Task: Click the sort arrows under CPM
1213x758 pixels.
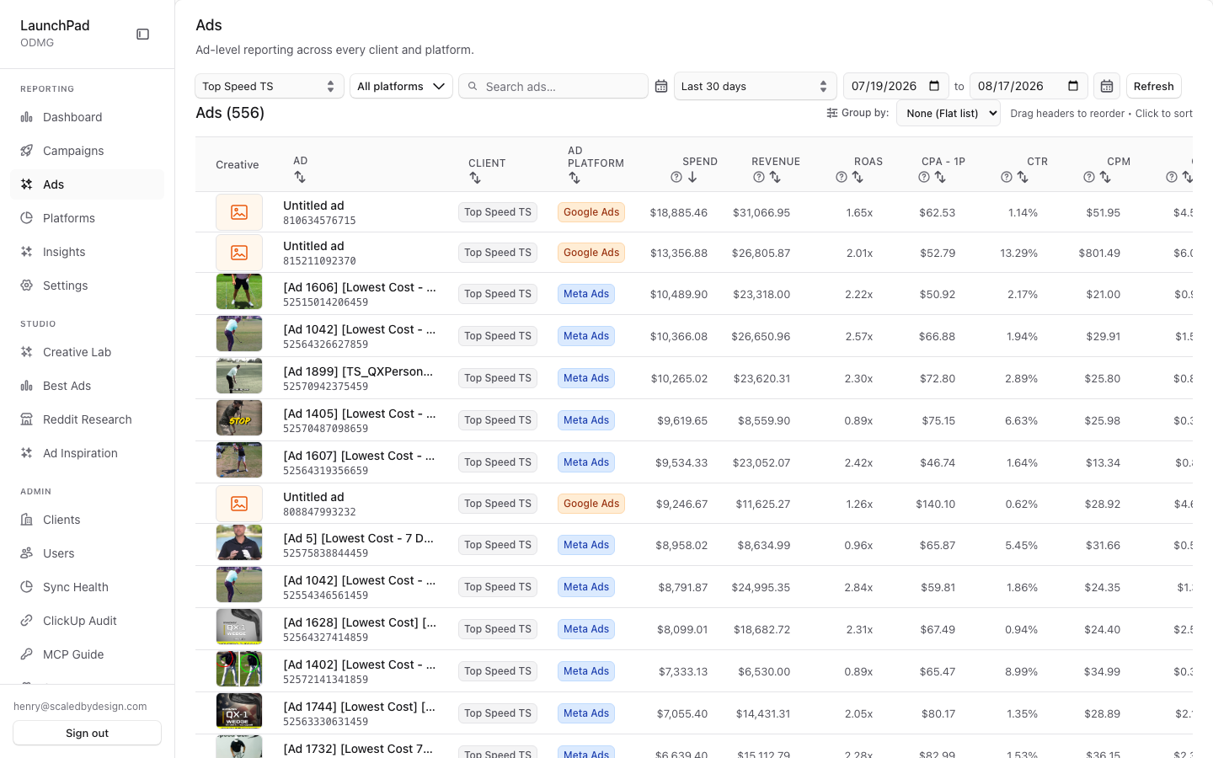Action: [1105, 177]
